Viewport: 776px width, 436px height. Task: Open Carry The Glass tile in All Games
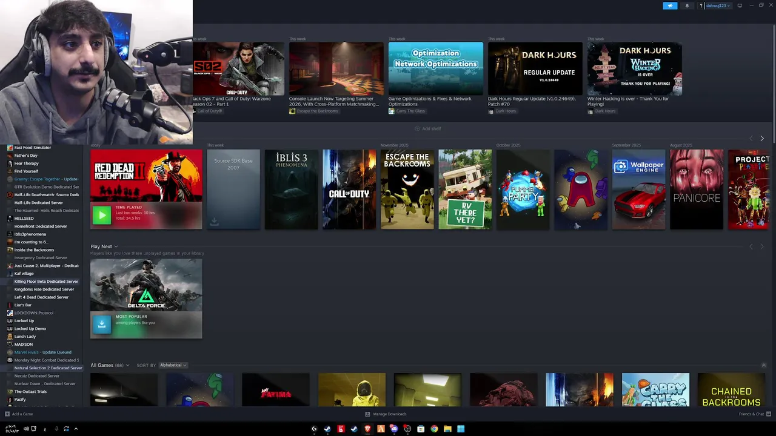655,389
